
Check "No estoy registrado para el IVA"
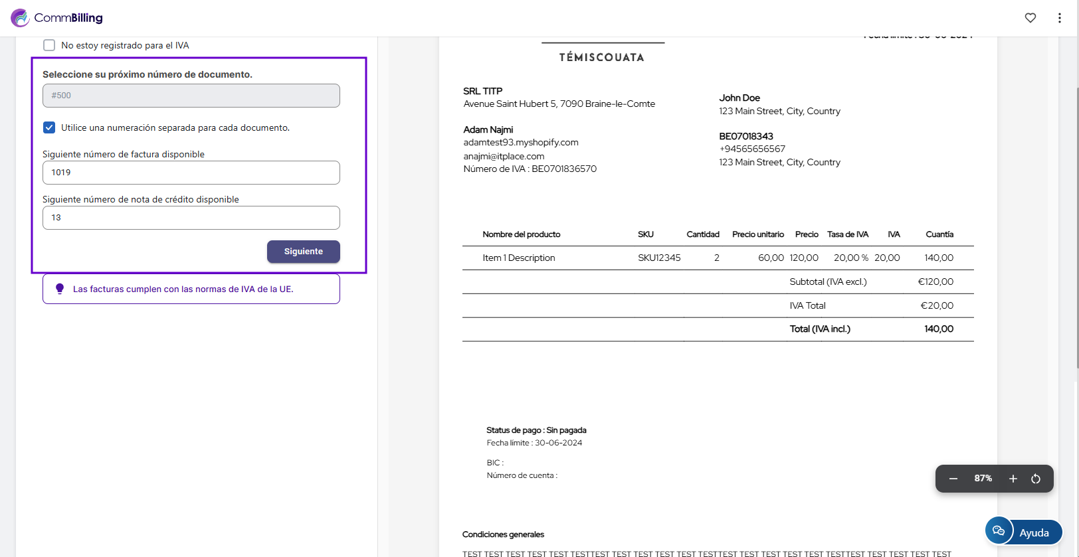(x=49, y=45)
